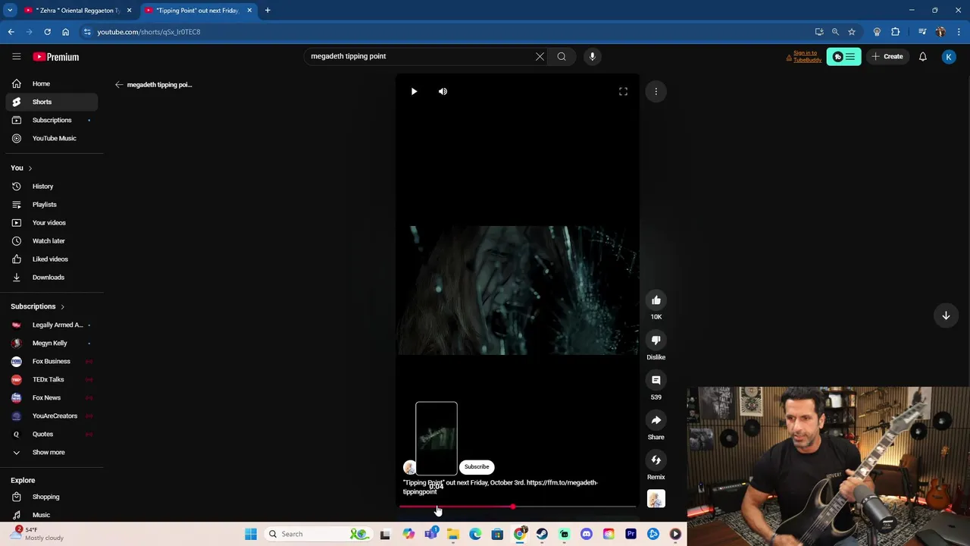
Task: Open Downloads in the sidebar
Action: 52,277
